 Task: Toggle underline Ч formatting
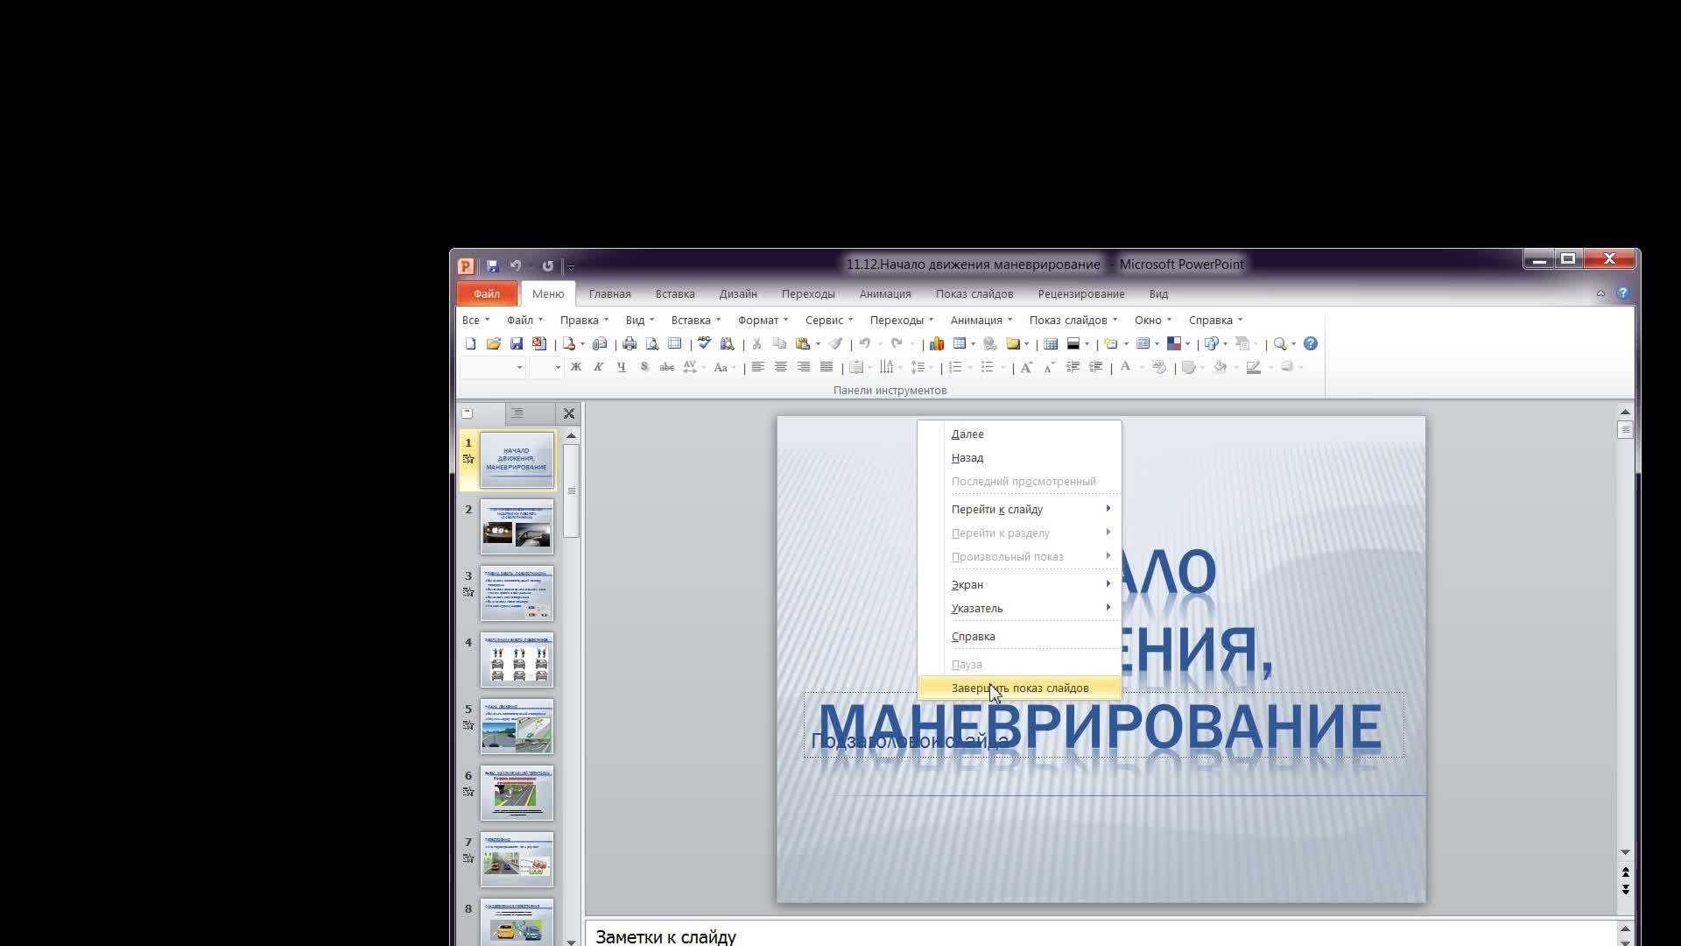tap(621, 367)
